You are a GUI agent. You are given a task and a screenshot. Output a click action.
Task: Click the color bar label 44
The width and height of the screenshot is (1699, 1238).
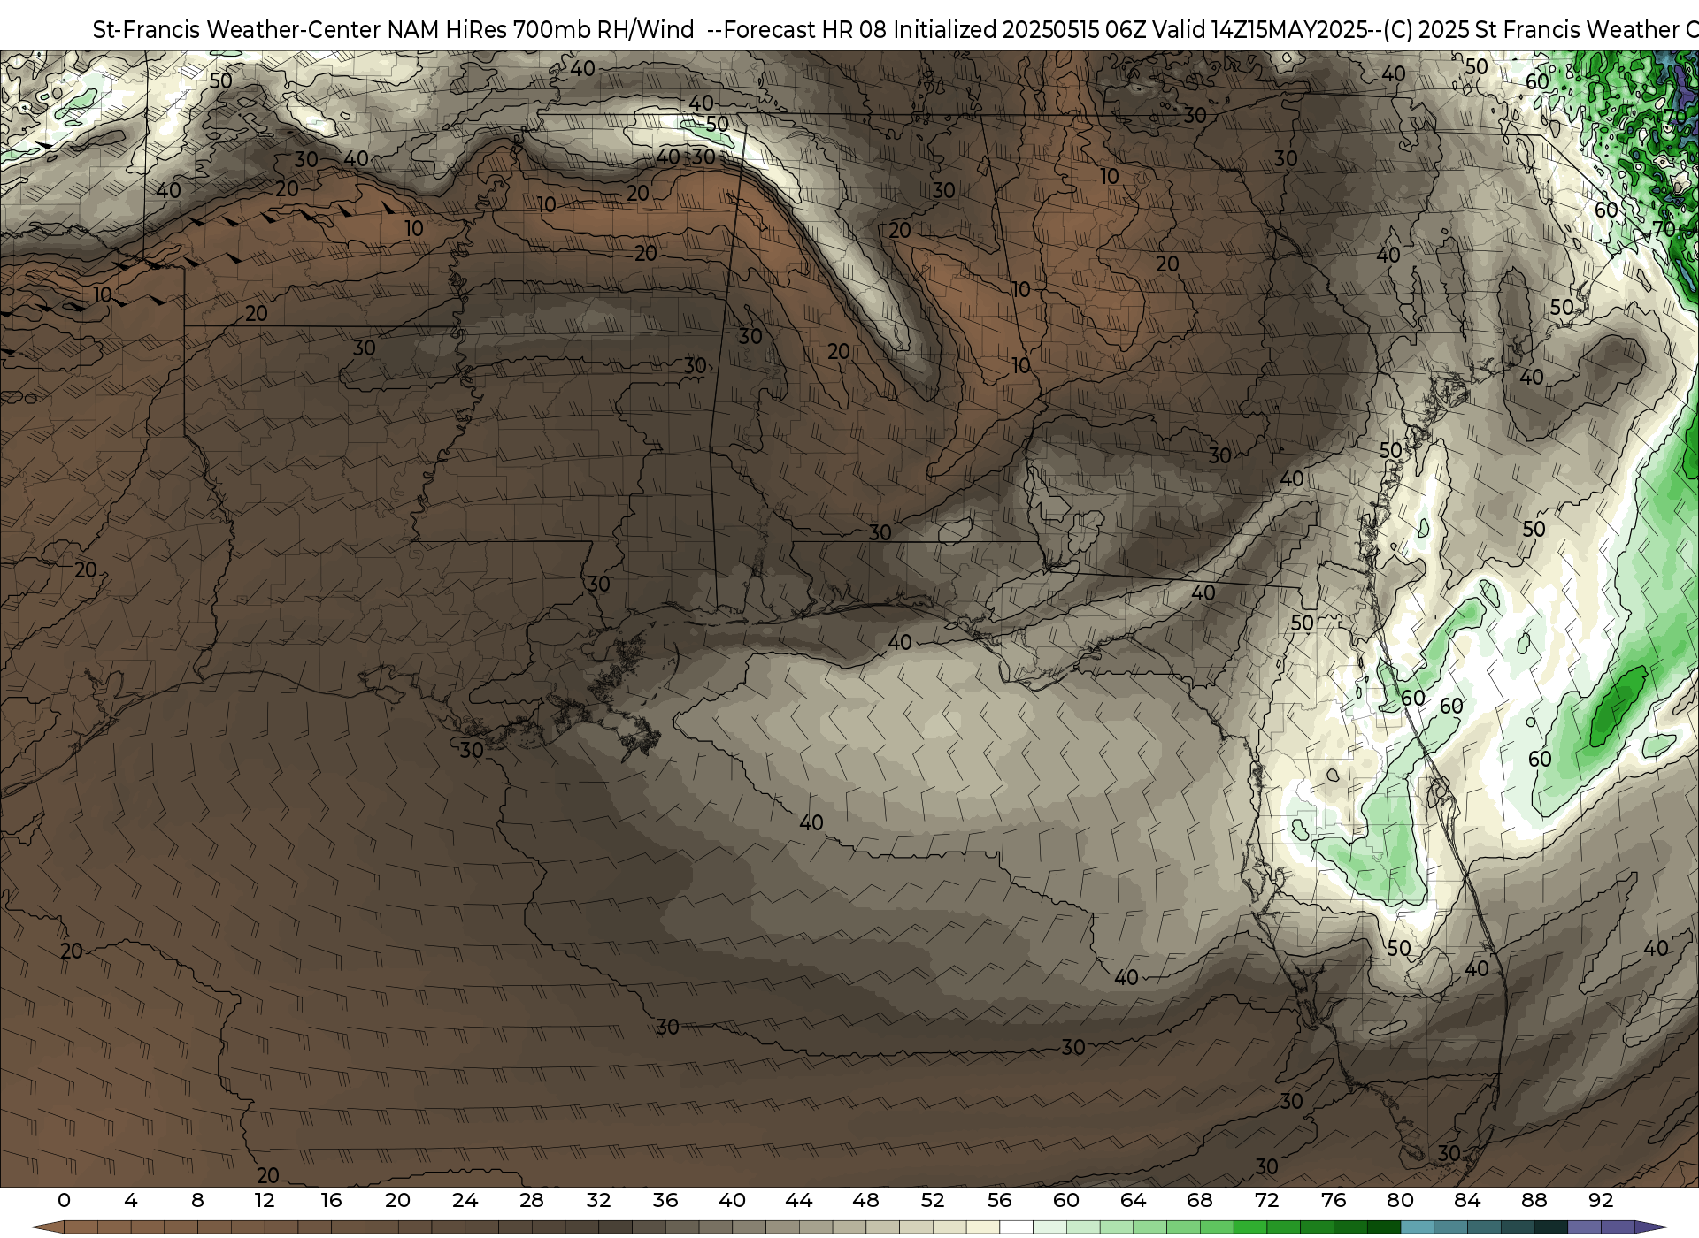pos(799,1201)
